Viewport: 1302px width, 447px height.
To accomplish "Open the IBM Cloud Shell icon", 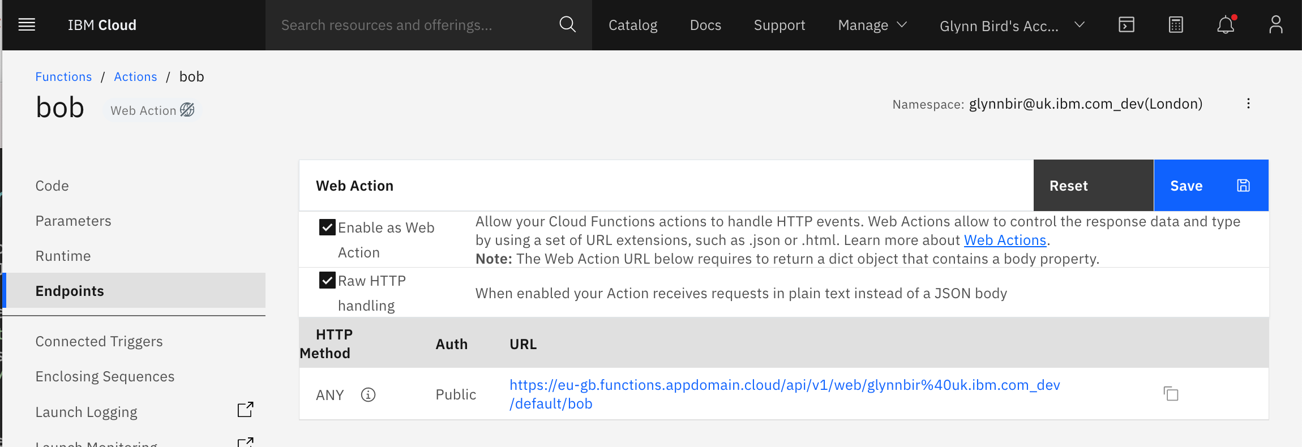I will pos(1126,25).
